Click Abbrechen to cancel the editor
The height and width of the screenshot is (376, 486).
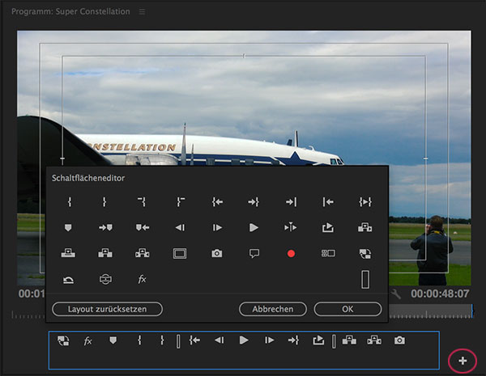pyautogui.click(x=272, y=309)
